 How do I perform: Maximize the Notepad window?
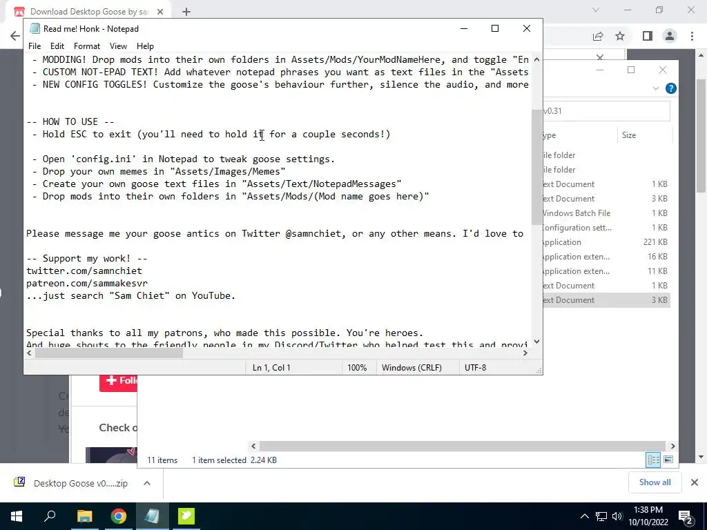[x=494, y=28]
